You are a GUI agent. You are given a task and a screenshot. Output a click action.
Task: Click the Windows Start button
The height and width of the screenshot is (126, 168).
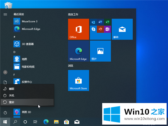point(5,122)
